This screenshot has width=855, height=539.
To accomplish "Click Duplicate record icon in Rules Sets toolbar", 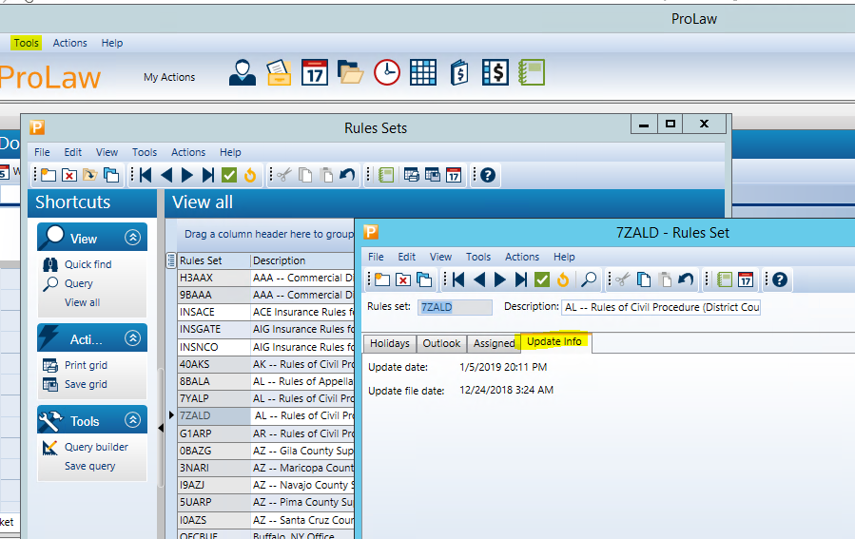I will [x=111, y=175].
